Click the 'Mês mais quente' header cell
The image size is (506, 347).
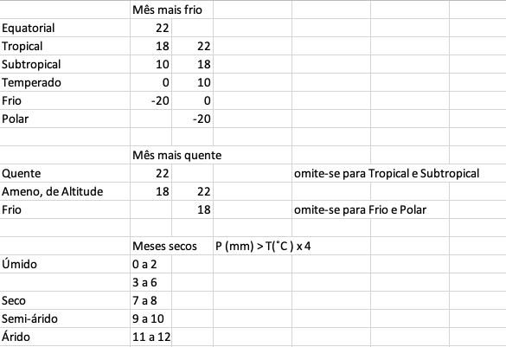click(x=176, y=155)
